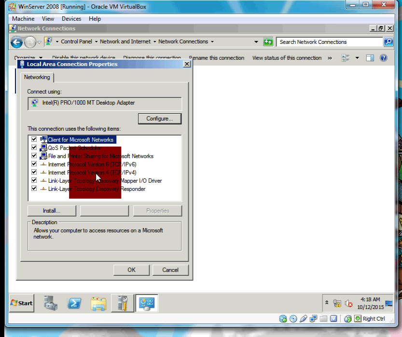Open the Devices menu
The width and height of the screenshot is (402, 337).
pyautogui.click(x=71, y=19)
